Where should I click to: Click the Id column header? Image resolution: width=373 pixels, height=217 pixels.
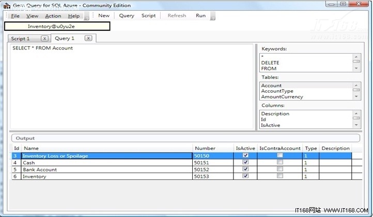coord(17,148)
